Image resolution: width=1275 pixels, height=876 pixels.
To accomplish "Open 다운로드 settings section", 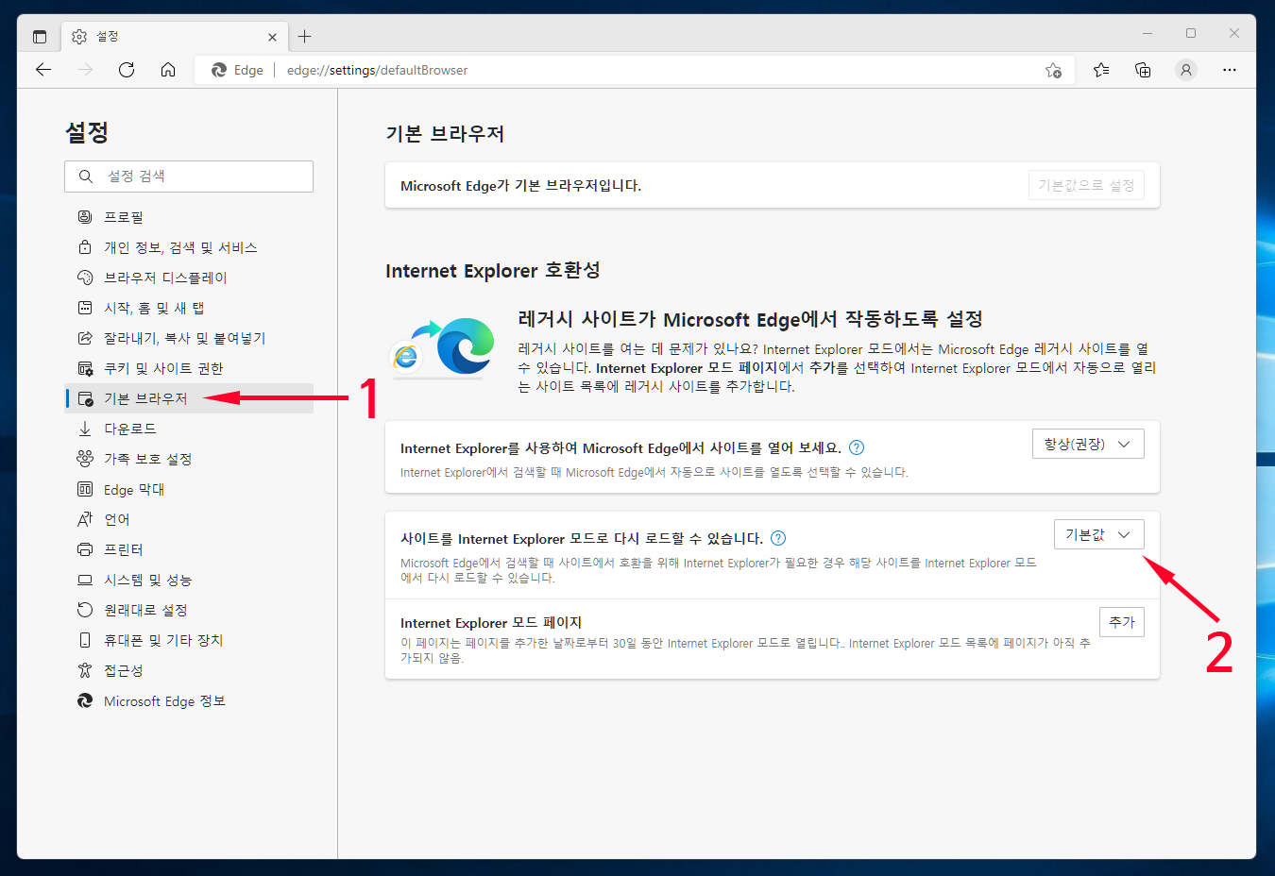I will (189, 429).
